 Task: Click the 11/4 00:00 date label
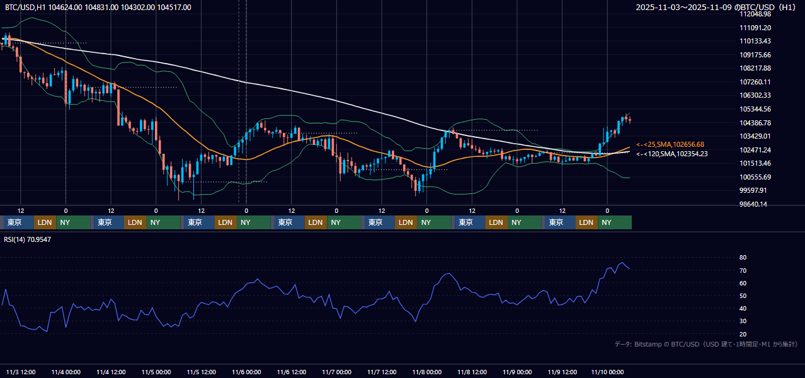point(66,372)
